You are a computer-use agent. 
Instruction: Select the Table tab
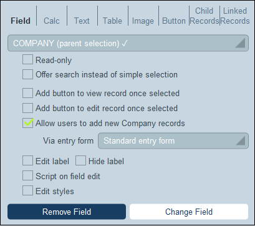coord(112,21)
